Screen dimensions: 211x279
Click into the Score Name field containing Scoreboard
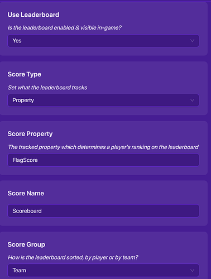[x=103, y=211]
